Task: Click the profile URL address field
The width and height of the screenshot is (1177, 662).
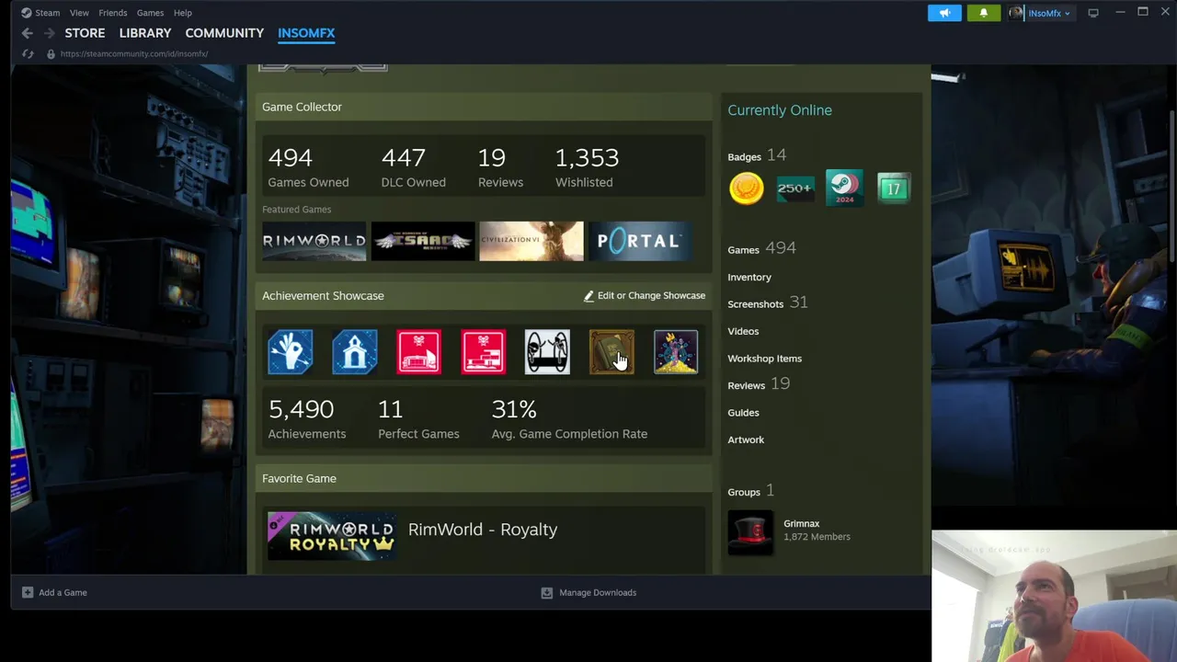Action: (x=134, y=53)
